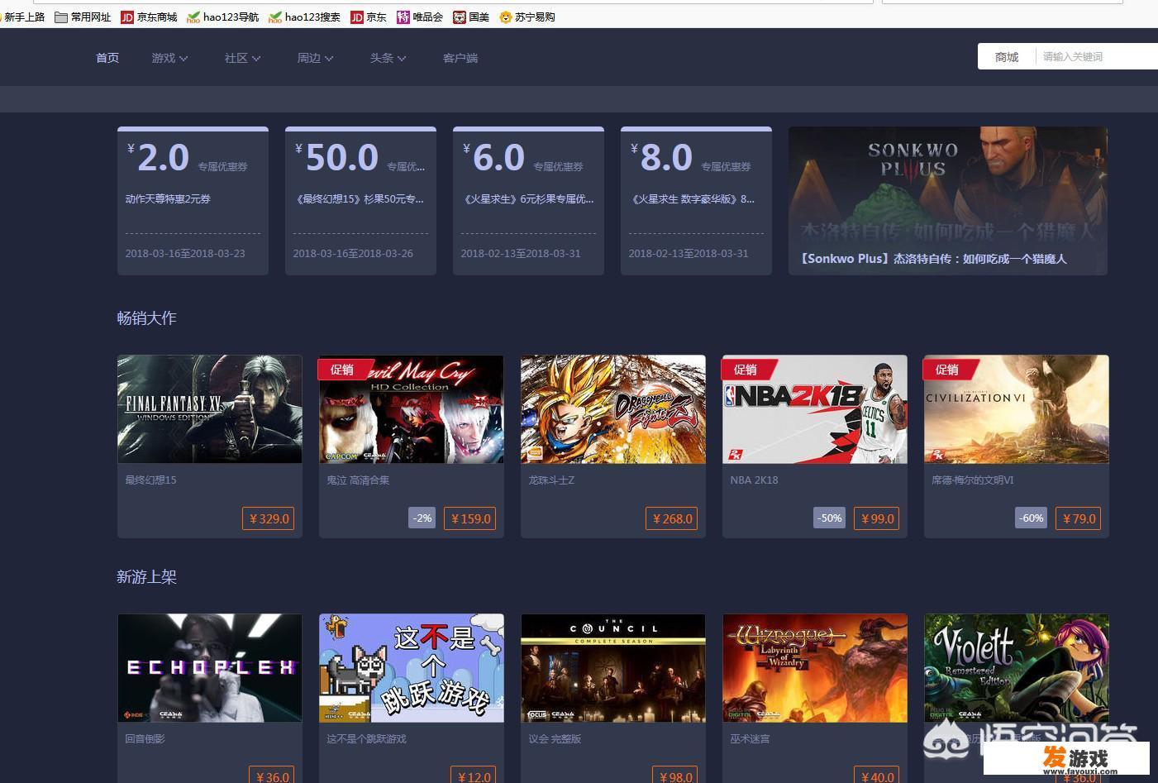Screen dimensions: 1158x783
Task: Click the -60% discount tag
Action: 1031,518
